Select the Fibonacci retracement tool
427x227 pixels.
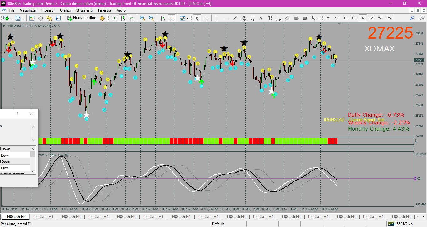(x=252, y=18)
